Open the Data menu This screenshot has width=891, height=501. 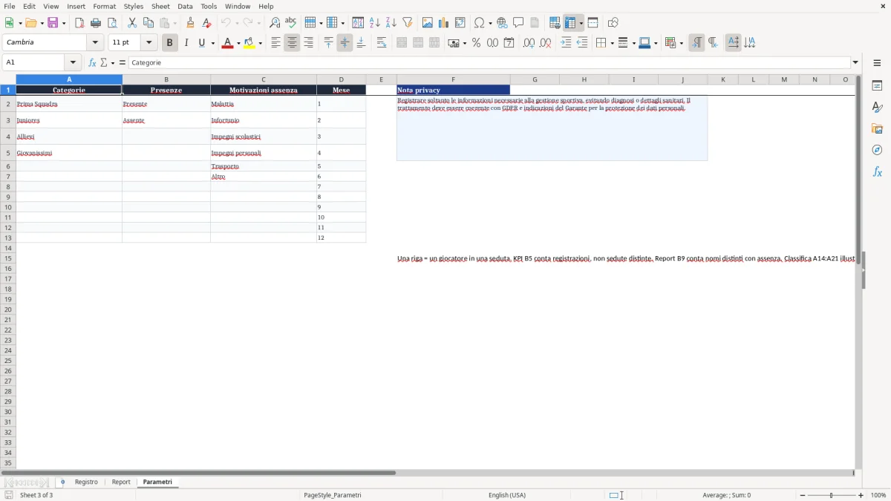point(186,6)
